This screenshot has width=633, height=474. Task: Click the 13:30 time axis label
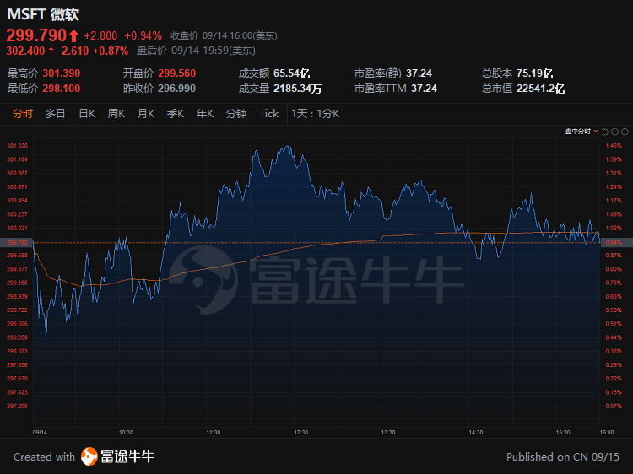(x=388, y=432)
